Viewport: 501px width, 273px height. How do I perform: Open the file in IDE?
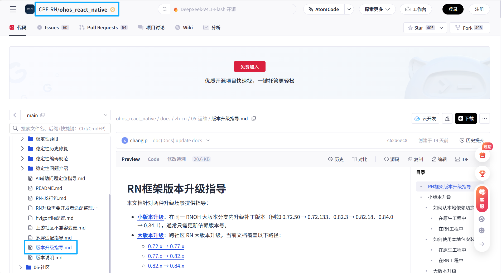click(x=462, y=159)
